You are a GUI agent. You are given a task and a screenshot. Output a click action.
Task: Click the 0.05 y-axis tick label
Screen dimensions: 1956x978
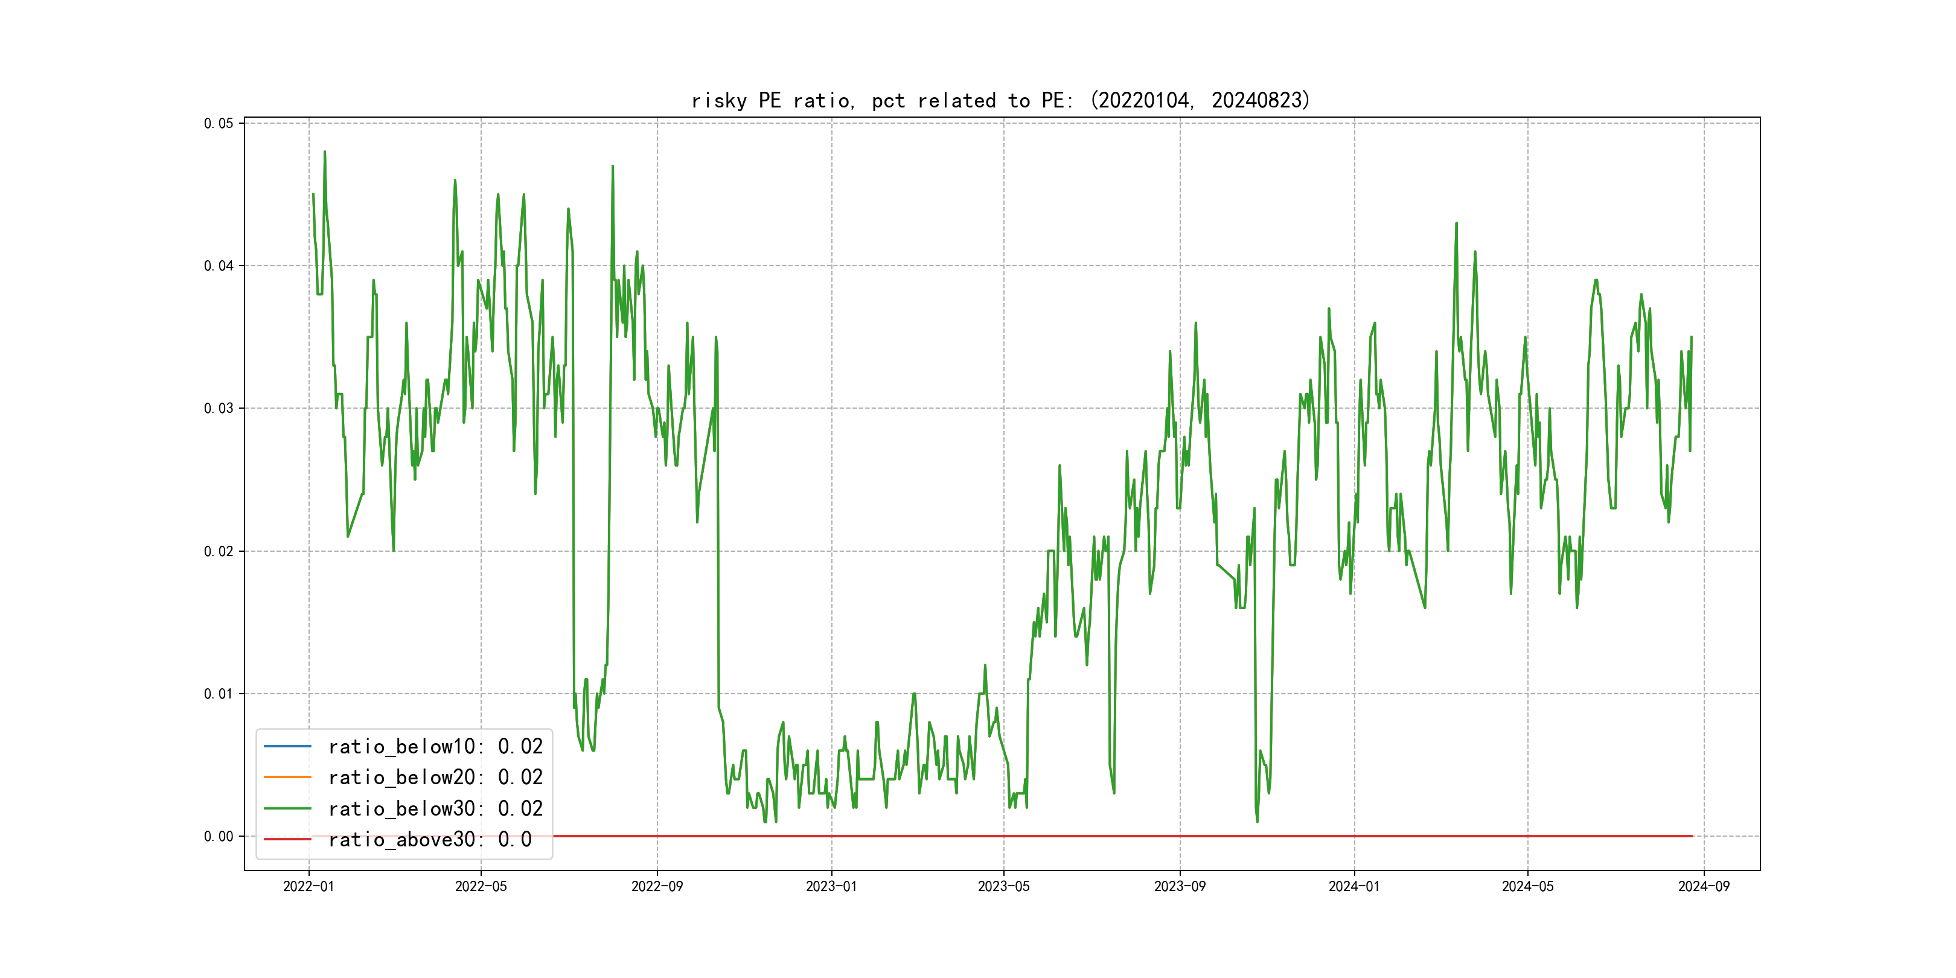(219, 123)
